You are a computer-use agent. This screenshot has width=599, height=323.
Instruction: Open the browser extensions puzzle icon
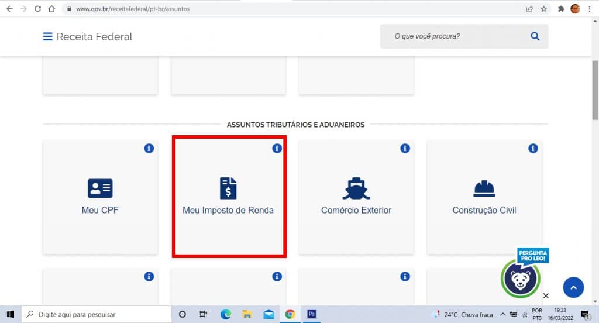pyautogui.click(x=561, y=9)
